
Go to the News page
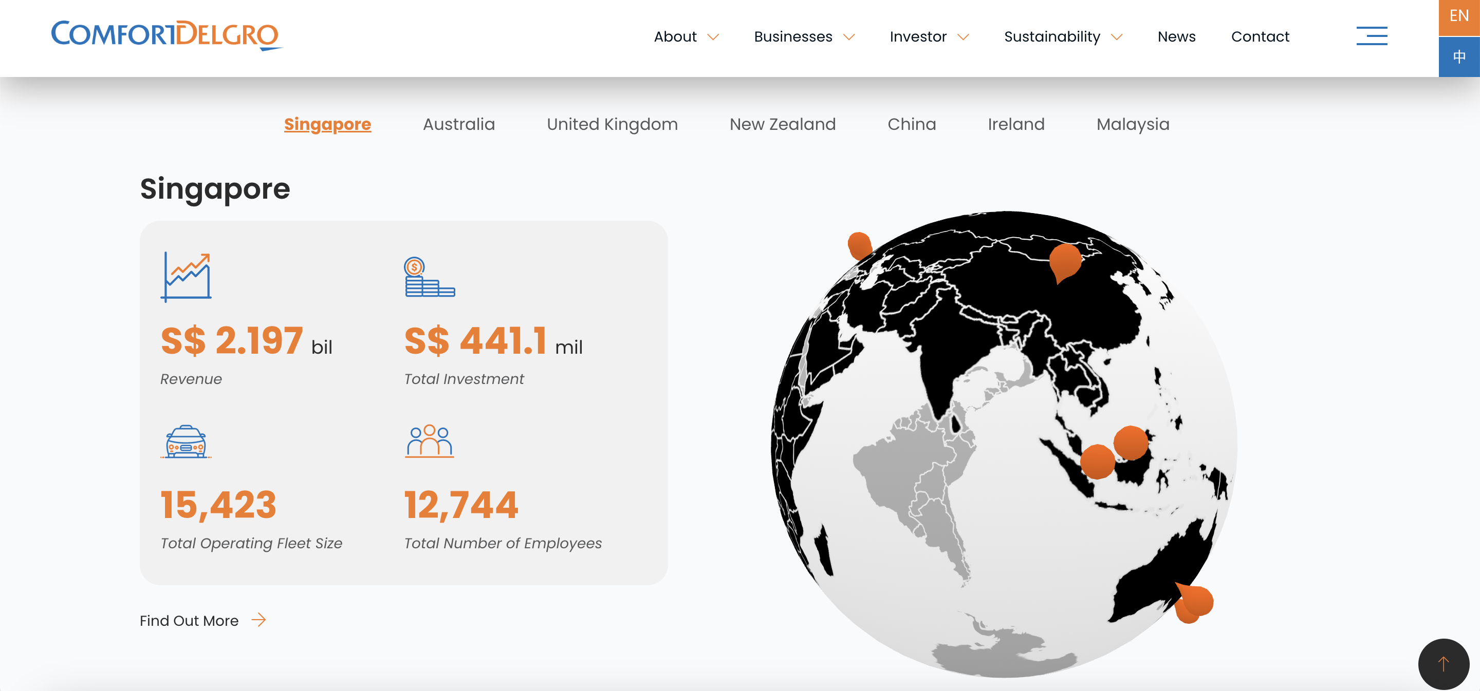coord(1176,37)
